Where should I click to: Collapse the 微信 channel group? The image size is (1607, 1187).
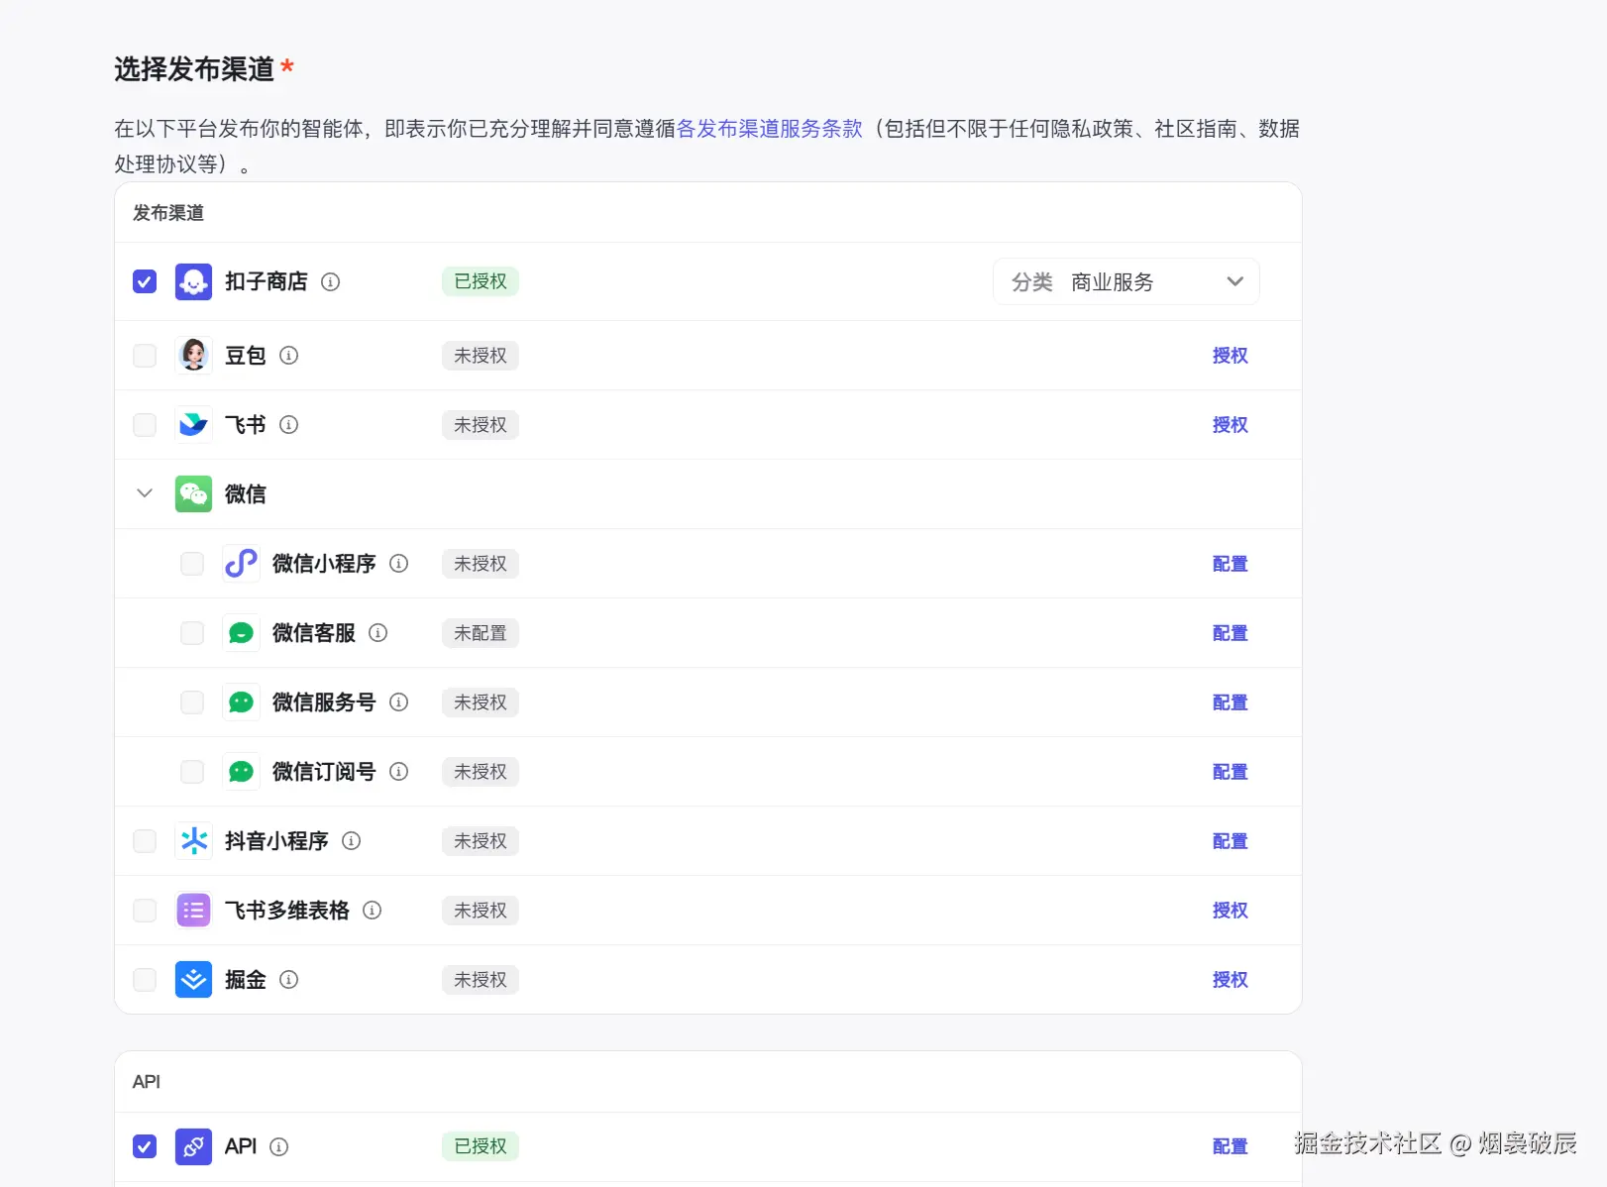click(145, 493)
